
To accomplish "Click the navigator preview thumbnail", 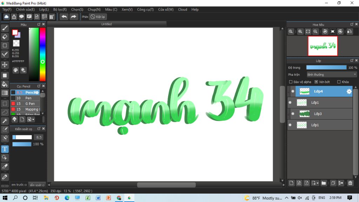I will pos(323,46).
